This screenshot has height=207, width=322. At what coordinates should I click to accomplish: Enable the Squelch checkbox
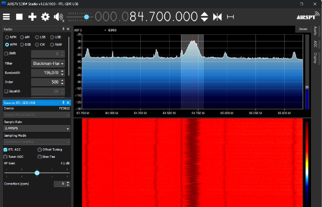click(x=6, y=91)
